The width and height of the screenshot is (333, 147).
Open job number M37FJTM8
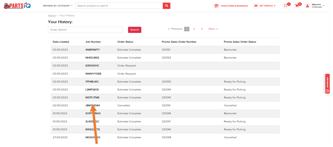pyautogui.click(x=92, y=98)
